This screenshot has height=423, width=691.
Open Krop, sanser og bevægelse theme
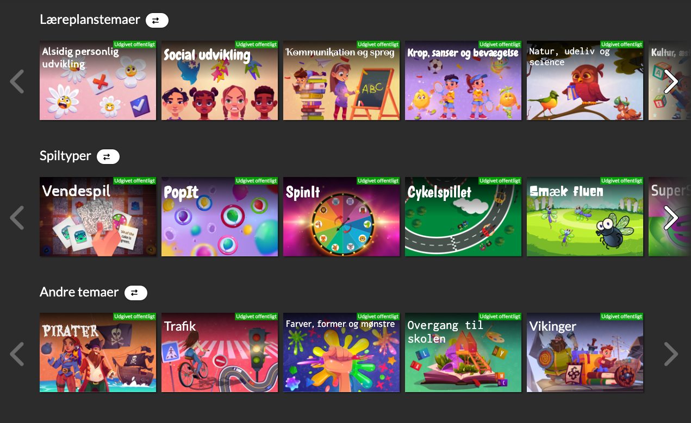(x=463, y=80)
